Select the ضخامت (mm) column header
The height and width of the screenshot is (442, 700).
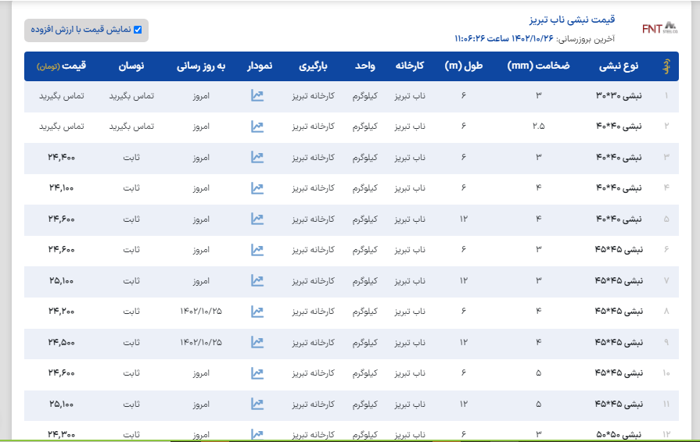(x=540, y=66)
